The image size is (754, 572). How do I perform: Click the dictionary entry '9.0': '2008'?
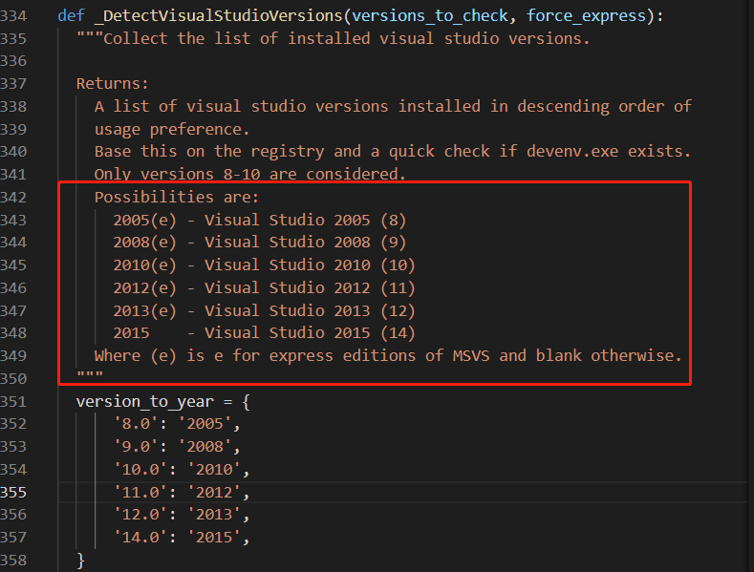(177, 447)
